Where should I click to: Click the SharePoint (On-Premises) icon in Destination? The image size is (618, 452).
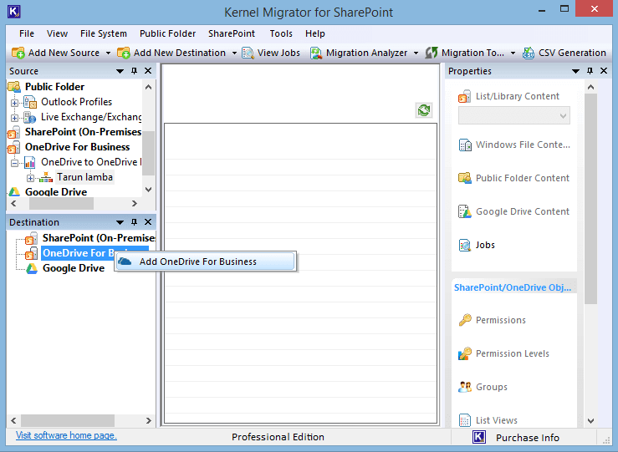pos(32,238)
